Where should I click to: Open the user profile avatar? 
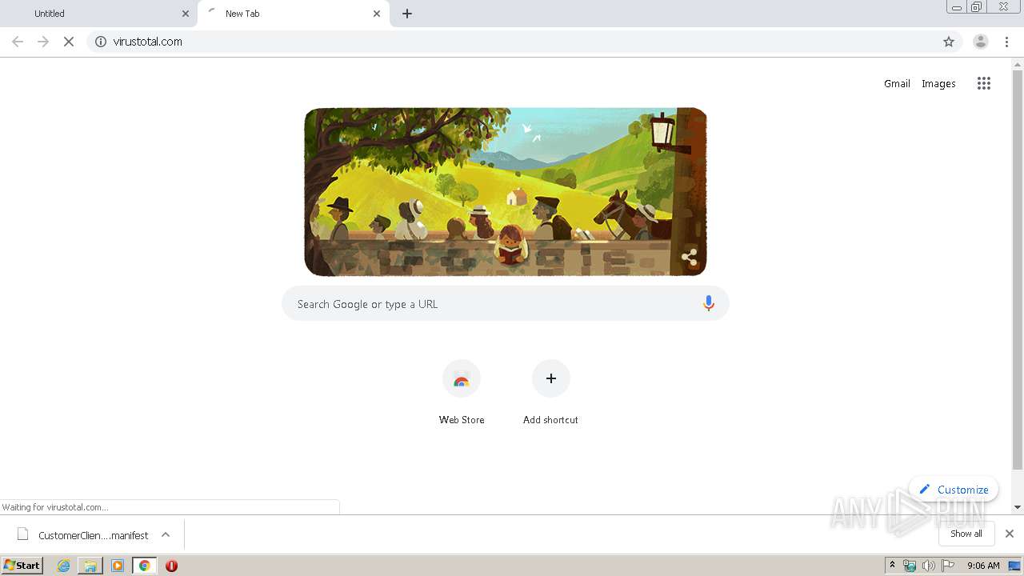point(981,42)
